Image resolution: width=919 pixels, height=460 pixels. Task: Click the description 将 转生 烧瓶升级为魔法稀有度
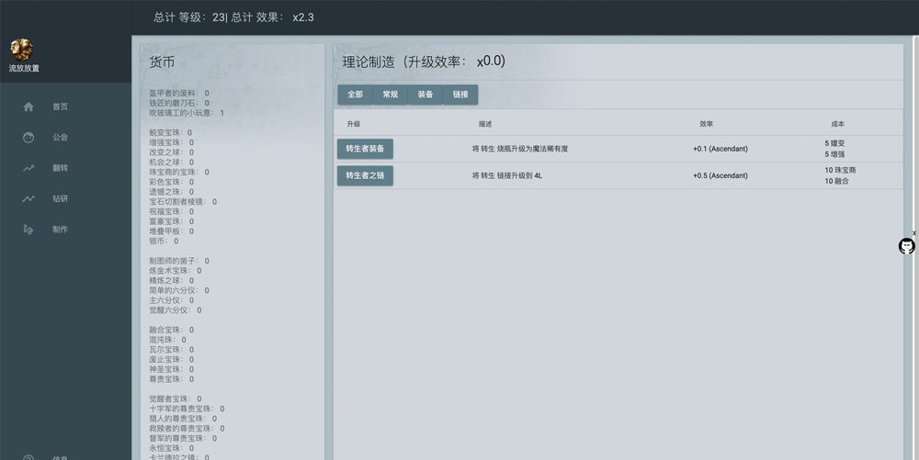tap(520, 149)
